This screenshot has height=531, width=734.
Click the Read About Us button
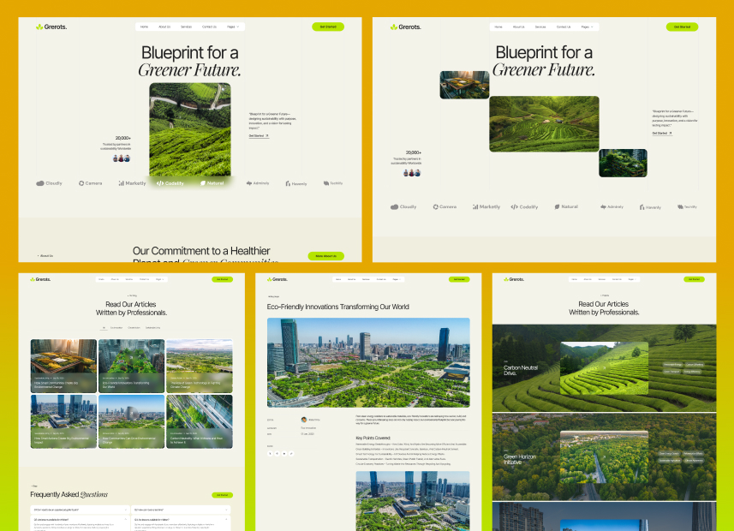pyautogui.click(x=325, y=255)
